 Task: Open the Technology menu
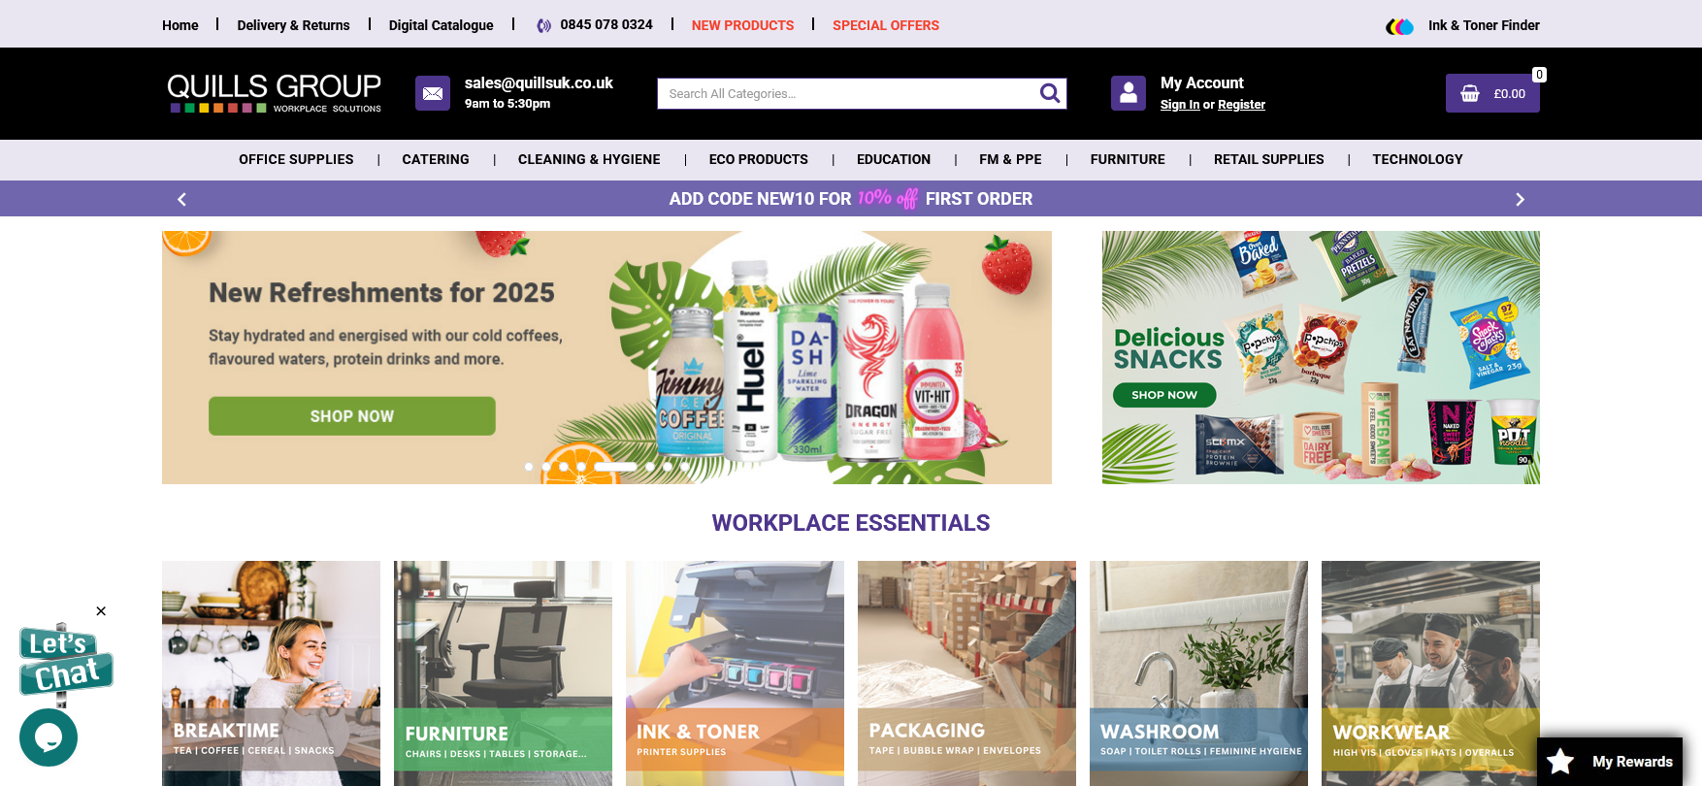click(x=1418, y=159)
